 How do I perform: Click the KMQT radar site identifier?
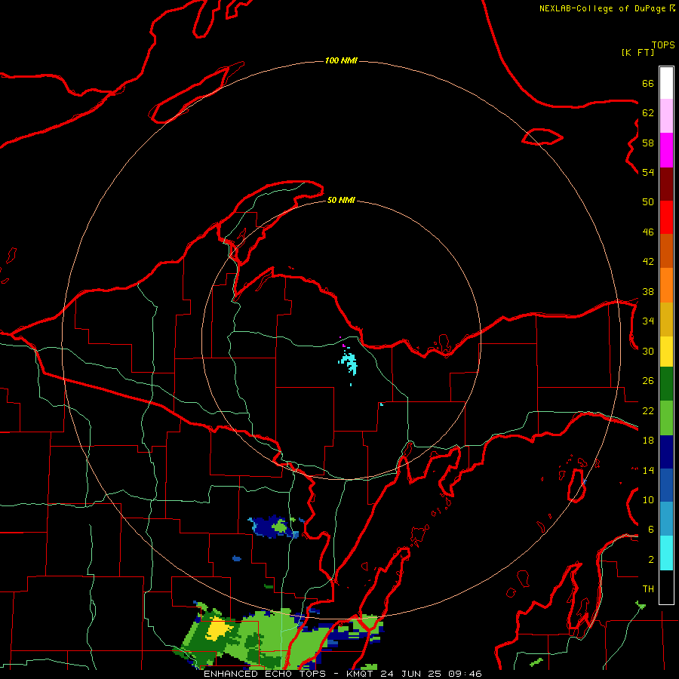click(x=359, y=674)
